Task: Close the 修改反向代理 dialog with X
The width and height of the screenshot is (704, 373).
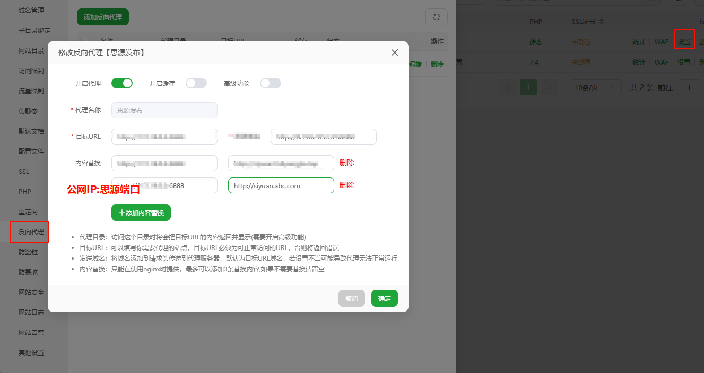Action: (394, 52)
